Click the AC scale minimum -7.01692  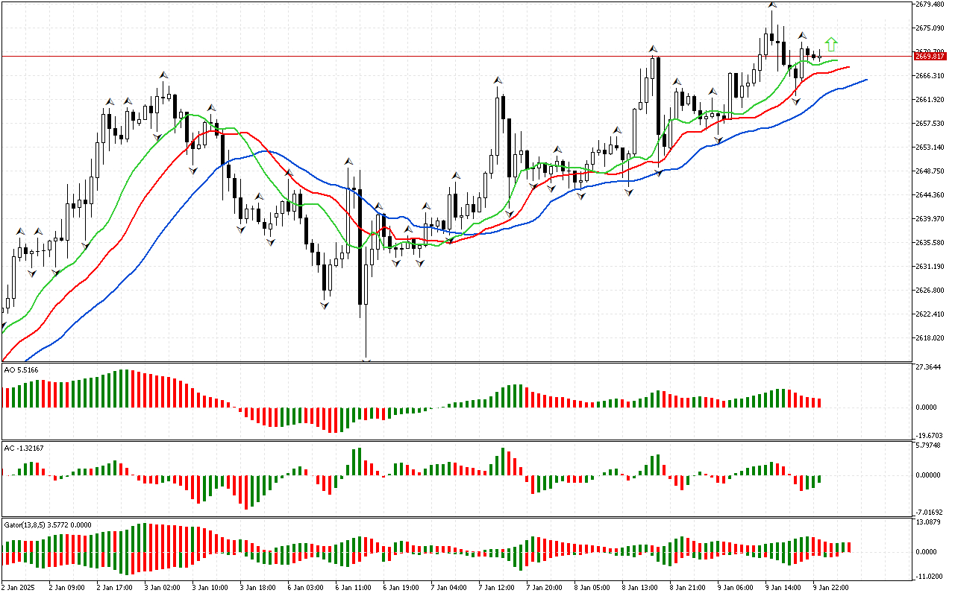pos(928,513)
